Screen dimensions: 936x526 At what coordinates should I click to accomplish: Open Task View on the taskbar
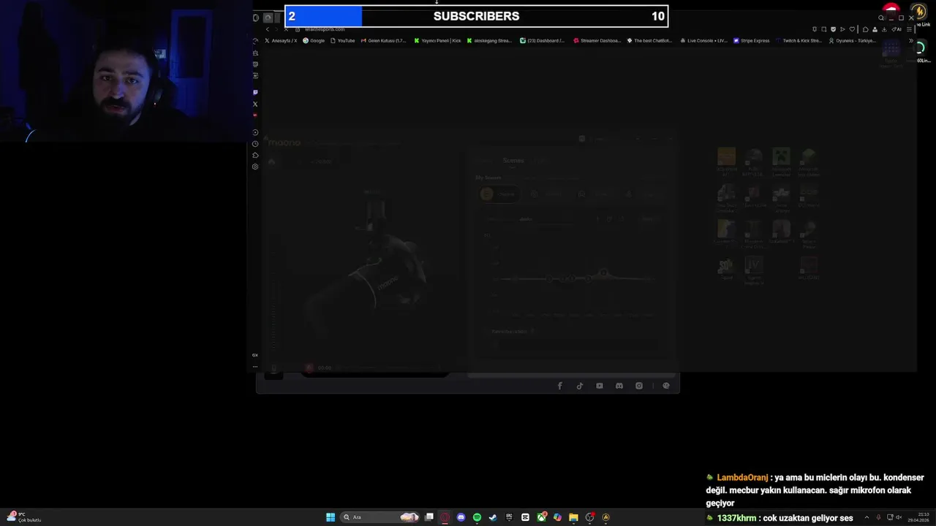[429, 517]
